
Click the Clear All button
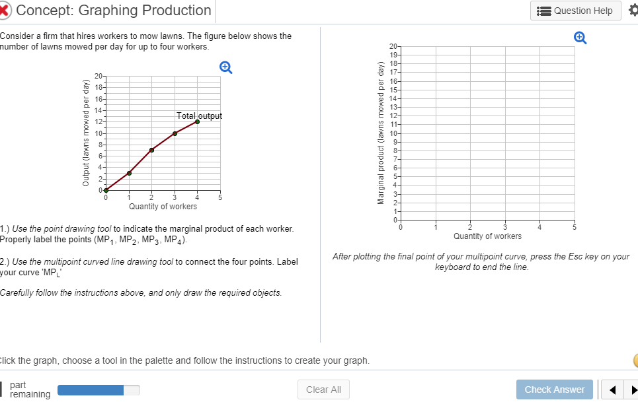[x=323, y=389]
